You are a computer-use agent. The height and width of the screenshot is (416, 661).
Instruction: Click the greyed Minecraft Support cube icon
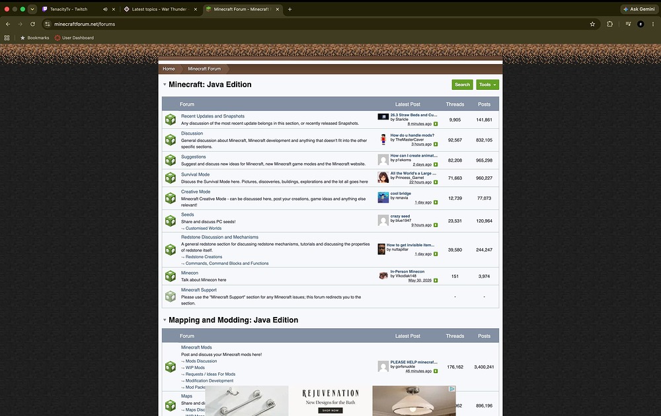(171, 296)
